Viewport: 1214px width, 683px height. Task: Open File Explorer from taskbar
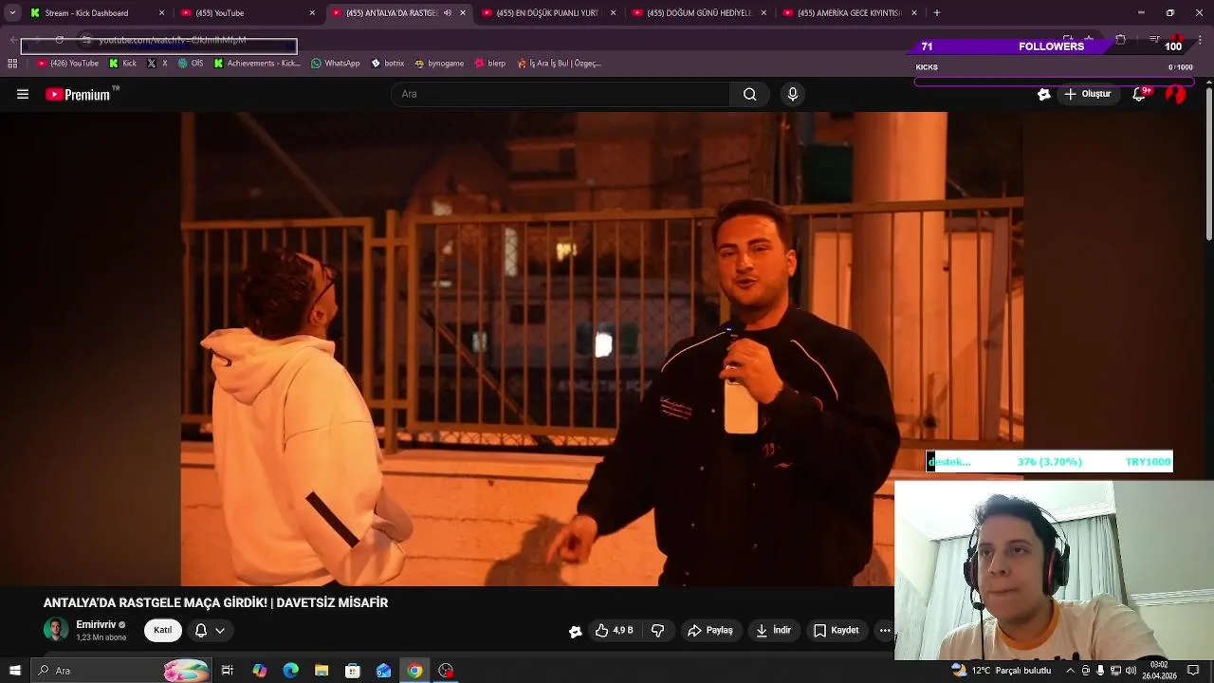point(322,671)
